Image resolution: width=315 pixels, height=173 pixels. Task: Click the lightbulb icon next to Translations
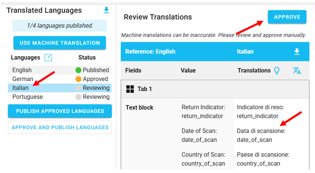pos(277,71)
